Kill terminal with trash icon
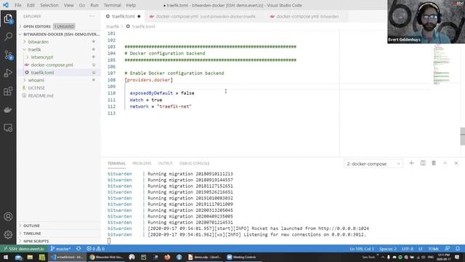 pyautogui.click(x=434, y=163)
